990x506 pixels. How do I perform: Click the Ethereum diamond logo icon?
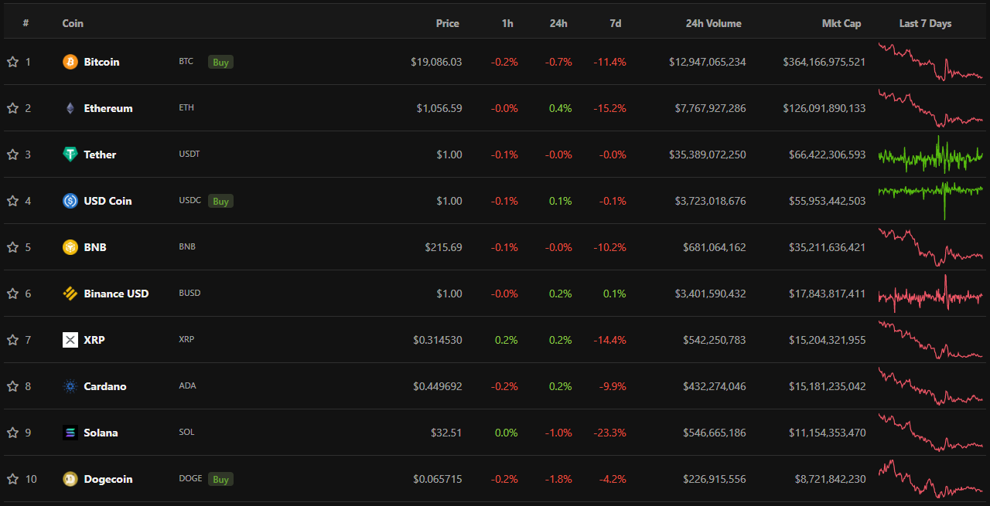(70, 108)
